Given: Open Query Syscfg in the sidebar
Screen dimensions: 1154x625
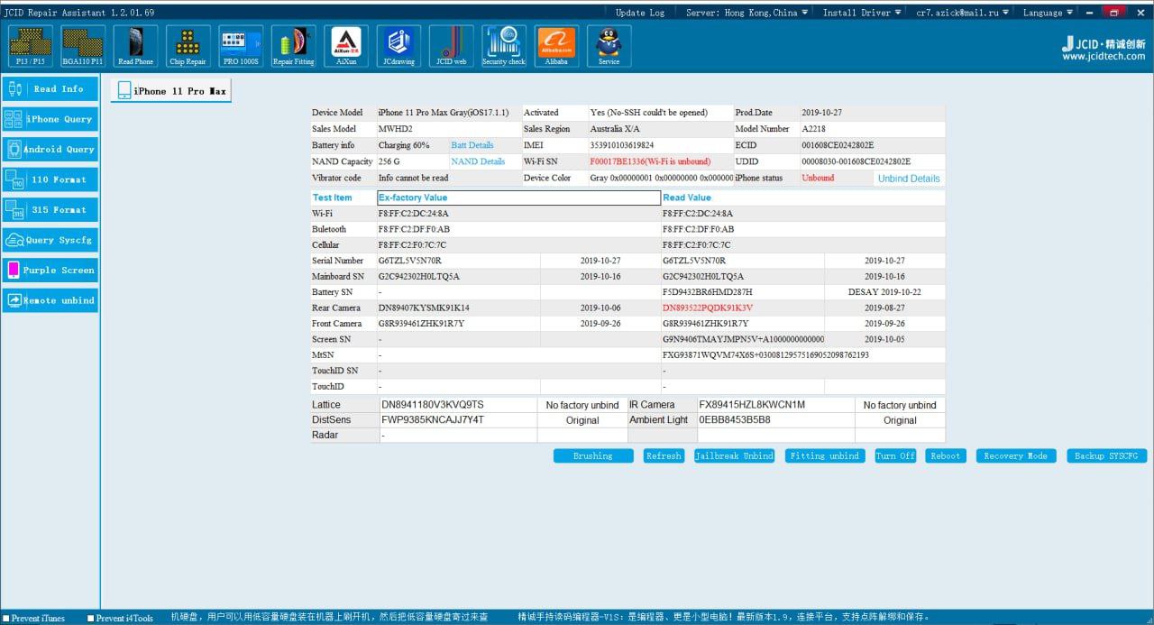Looking at the screenshot, I should pyautogui.click(x=50, y=240).
